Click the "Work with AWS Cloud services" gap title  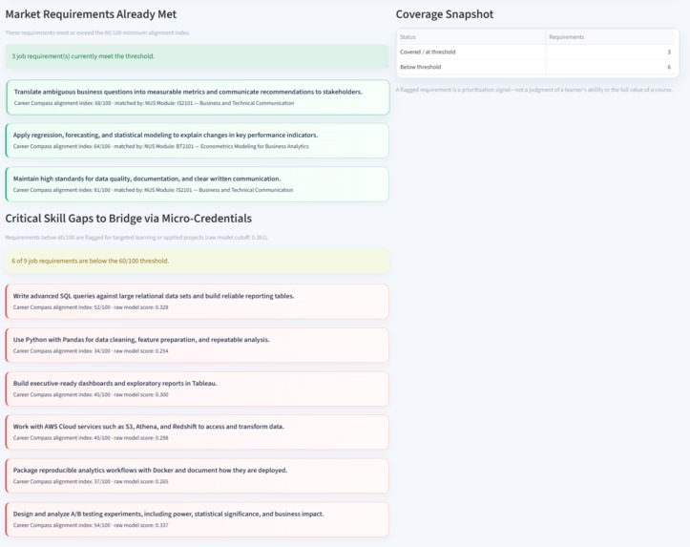coord(148,427)
